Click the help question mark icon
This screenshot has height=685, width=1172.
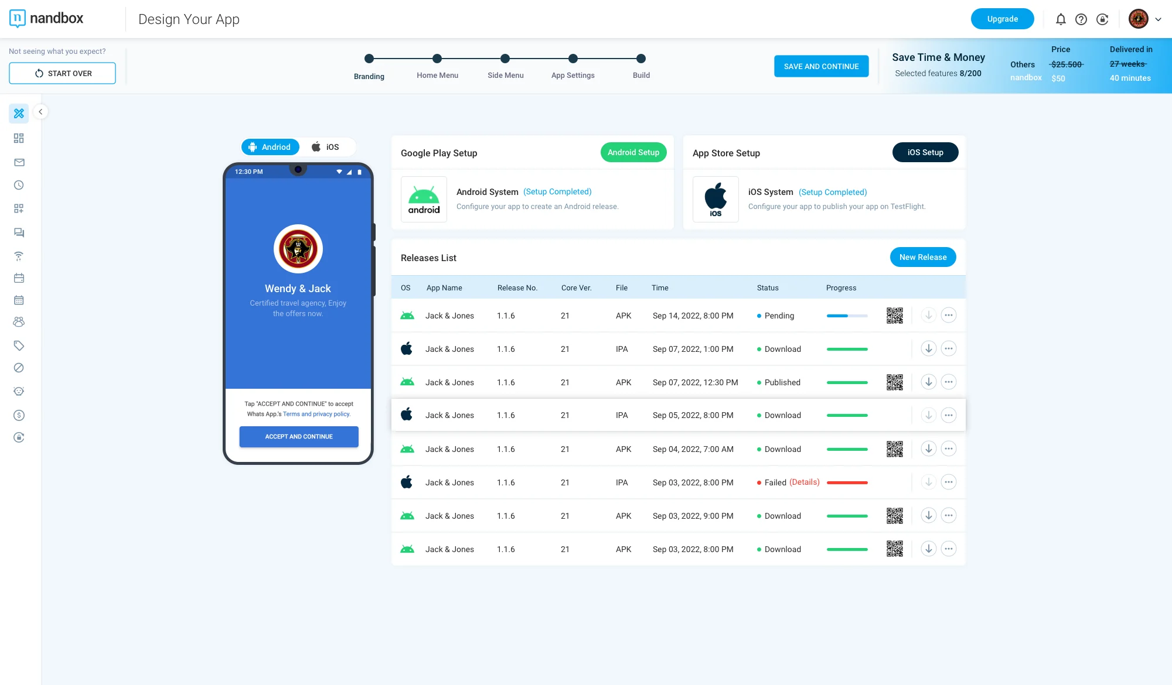(1081, 19)
